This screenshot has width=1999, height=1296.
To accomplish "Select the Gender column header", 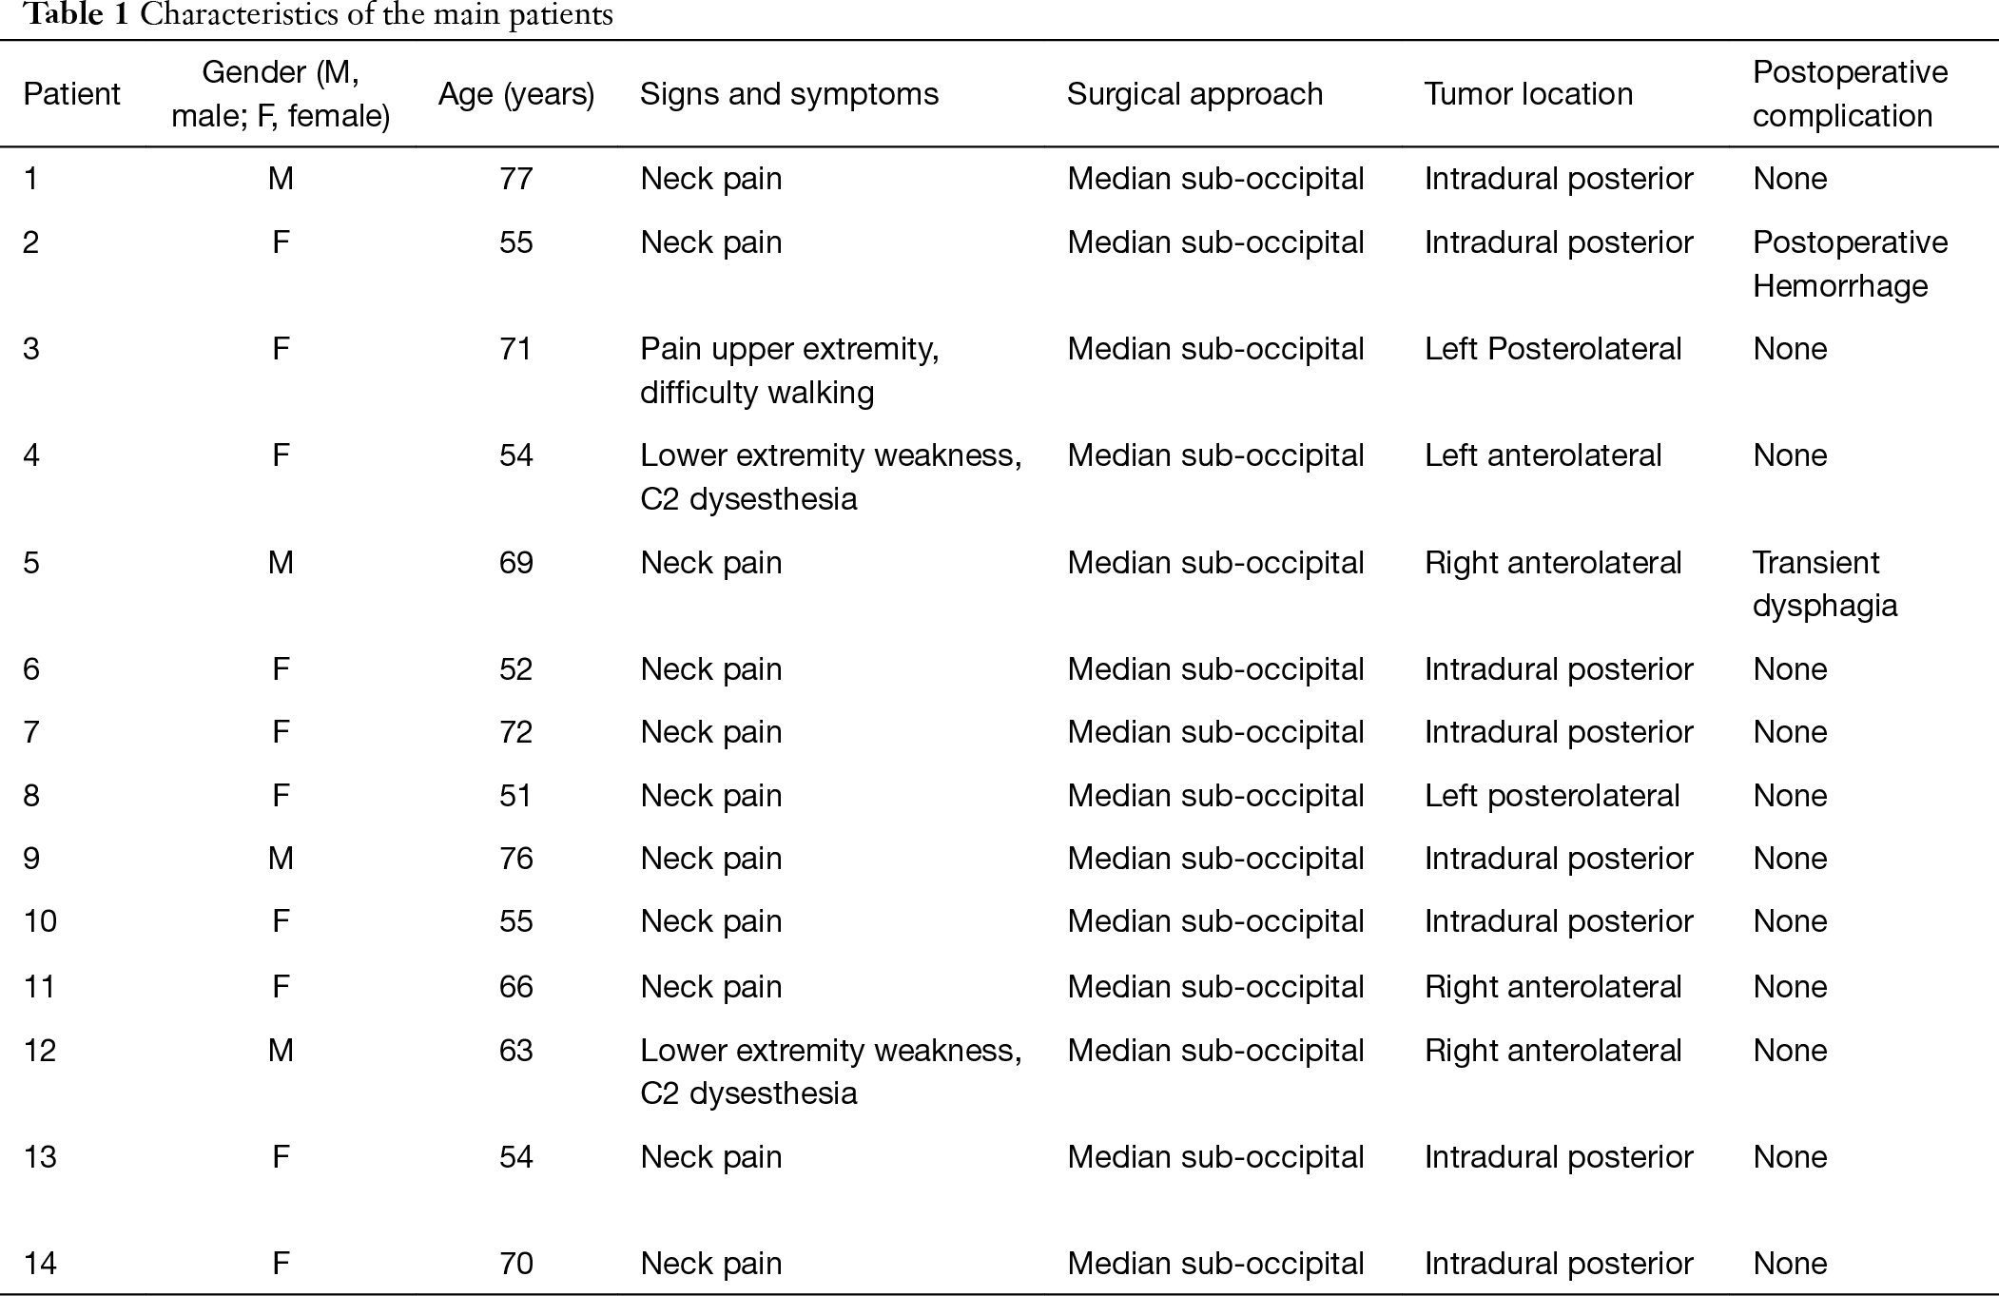I will click(281, 94).
